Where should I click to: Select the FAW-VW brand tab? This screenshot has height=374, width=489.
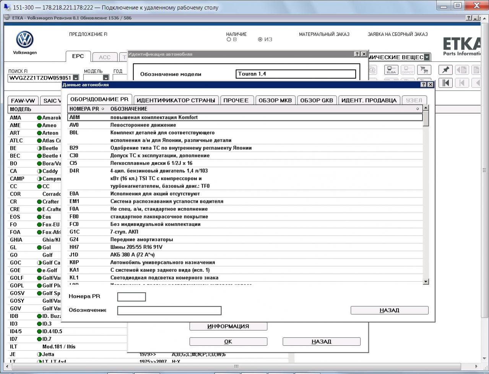coord(23,100)
